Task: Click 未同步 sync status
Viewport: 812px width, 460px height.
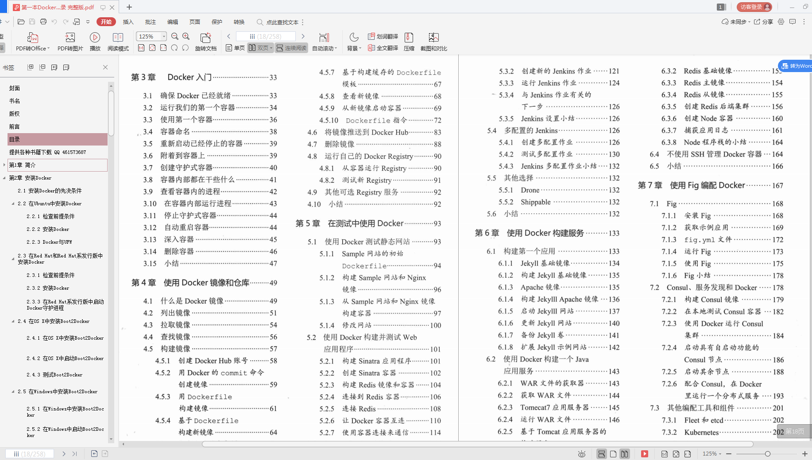Action: (x=735, y=22)
